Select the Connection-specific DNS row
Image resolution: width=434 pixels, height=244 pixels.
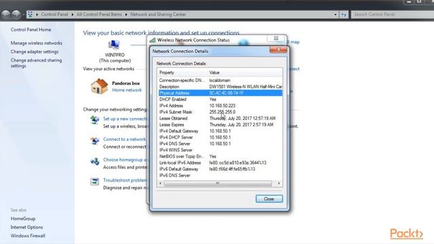pos(220,80)
